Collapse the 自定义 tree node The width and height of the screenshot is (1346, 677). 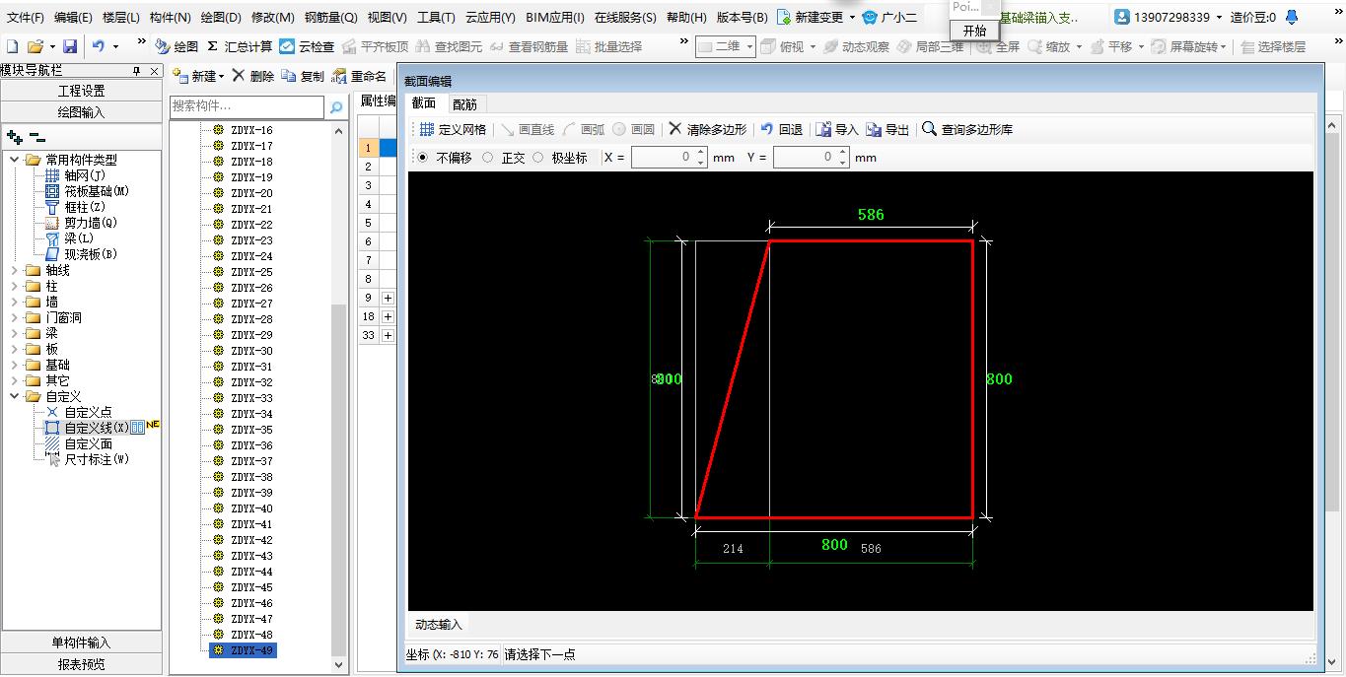click(x=14, y=396)
